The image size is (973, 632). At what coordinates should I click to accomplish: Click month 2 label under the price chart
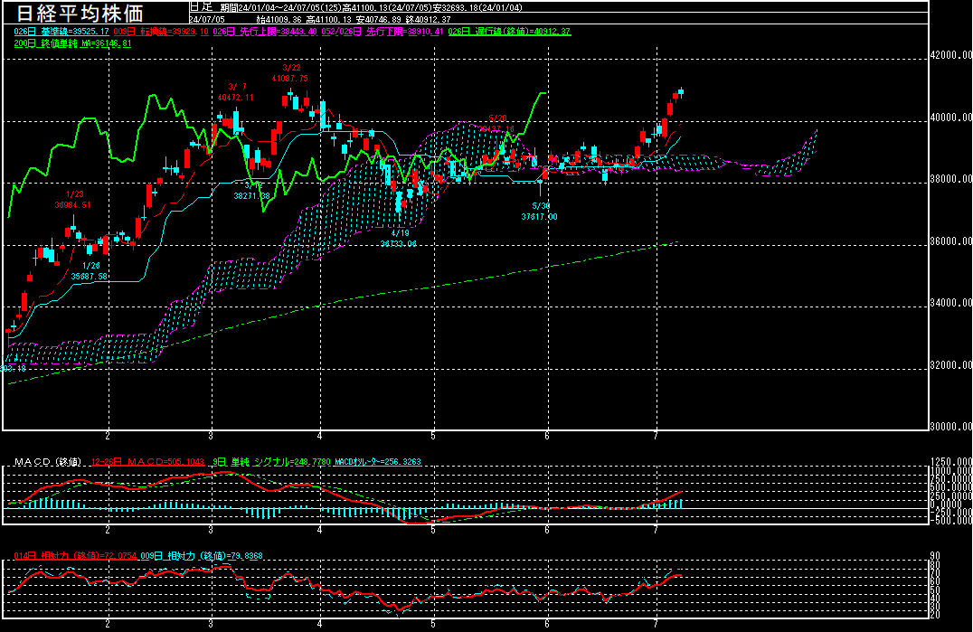(x=108, y=436)
